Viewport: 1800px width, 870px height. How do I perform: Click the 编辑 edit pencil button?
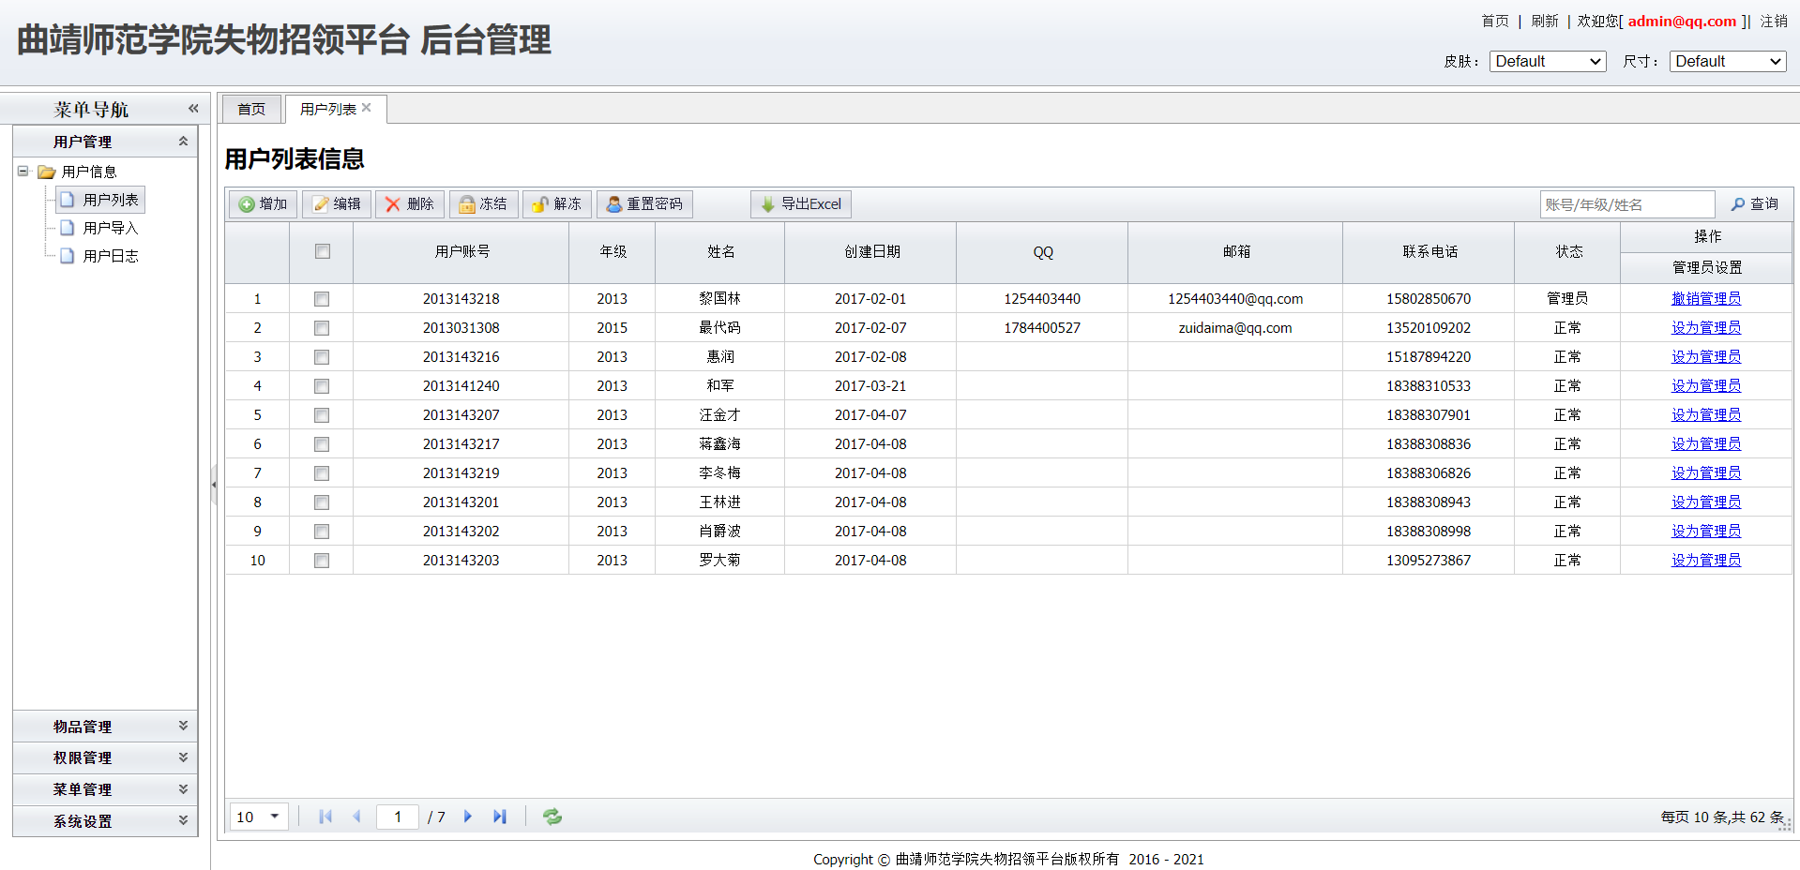337,204
